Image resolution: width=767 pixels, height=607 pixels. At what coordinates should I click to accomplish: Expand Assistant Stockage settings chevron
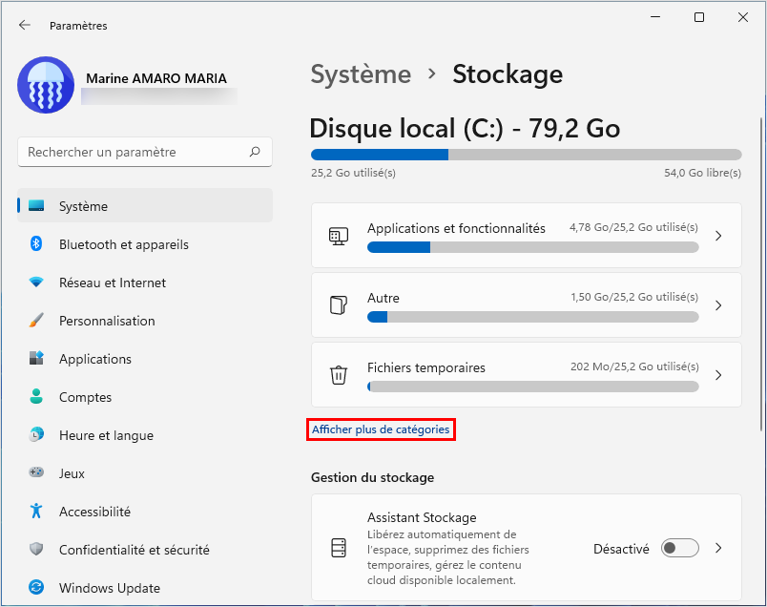718,548
